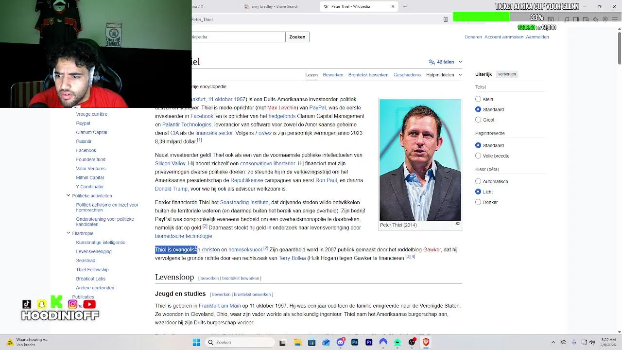Enlarge the Peter Thiel image via icon

point(457,224)
